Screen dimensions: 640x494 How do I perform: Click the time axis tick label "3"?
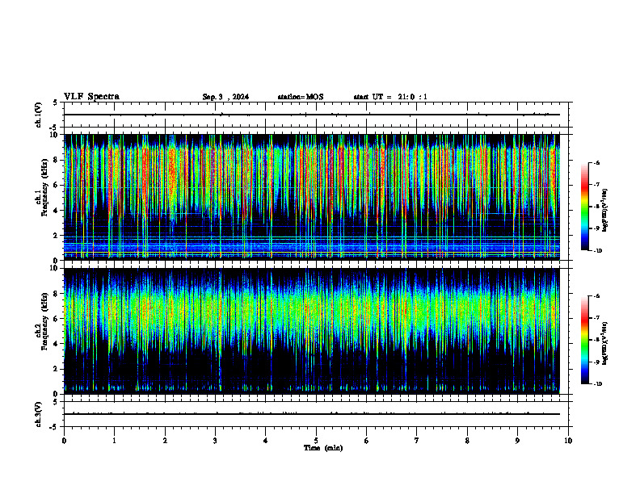coord(215,441)
